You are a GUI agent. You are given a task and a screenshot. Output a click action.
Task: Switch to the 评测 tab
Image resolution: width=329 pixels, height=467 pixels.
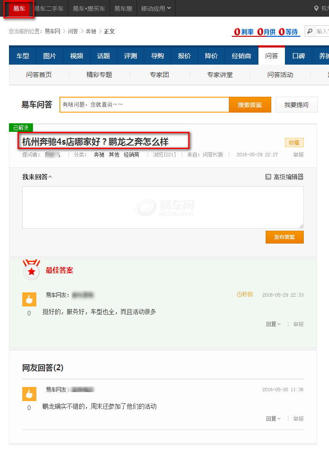point(130,56)
